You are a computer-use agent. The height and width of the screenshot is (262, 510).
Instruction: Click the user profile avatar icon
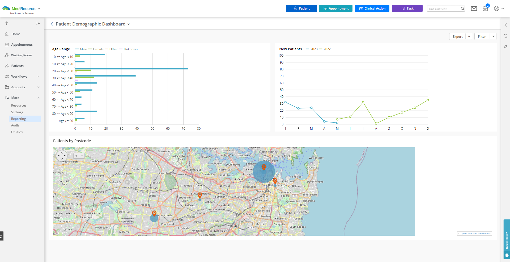pyautogui.click(x=496, y=9)
